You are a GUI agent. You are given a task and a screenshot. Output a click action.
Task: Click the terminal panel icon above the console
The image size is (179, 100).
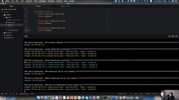(x=26, y=36)
